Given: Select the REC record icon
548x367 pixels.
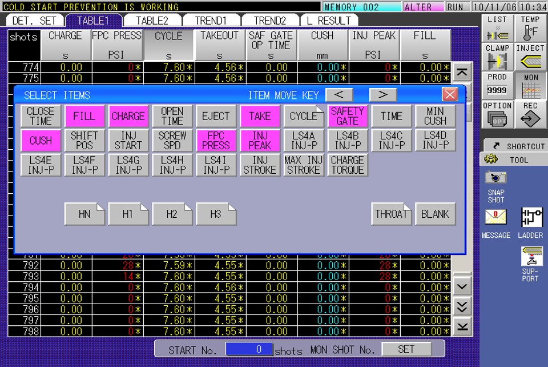Looking at the screenshot, I should [x=530, y=113].
